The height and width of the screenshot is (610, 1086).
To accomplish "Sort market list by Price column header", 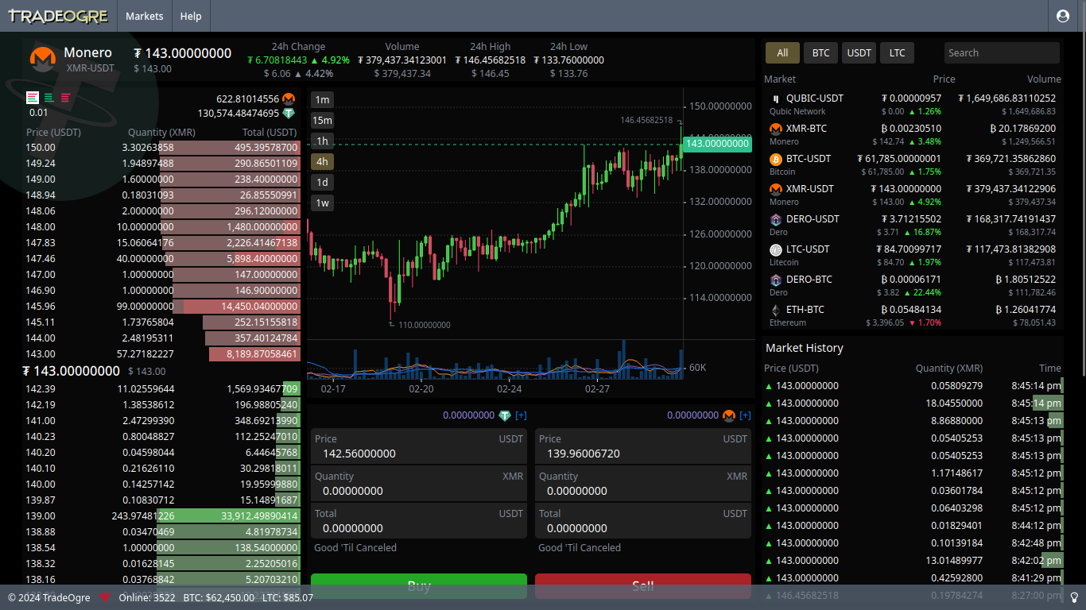I will (944, 79).
